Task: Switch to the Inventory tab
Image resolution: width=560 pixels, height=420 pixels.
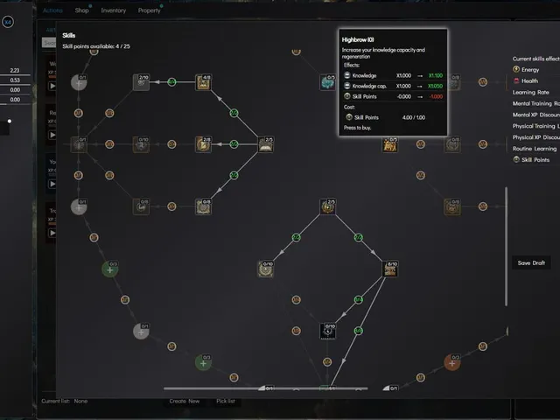Action: [x=113, y=10]
